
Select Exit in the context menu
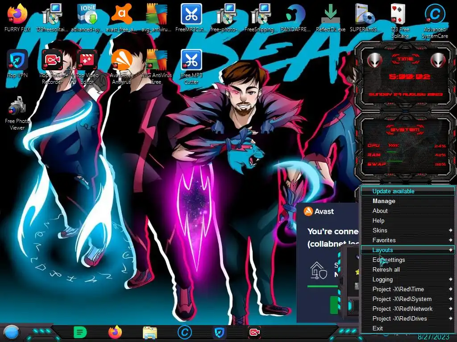point(408,328)
